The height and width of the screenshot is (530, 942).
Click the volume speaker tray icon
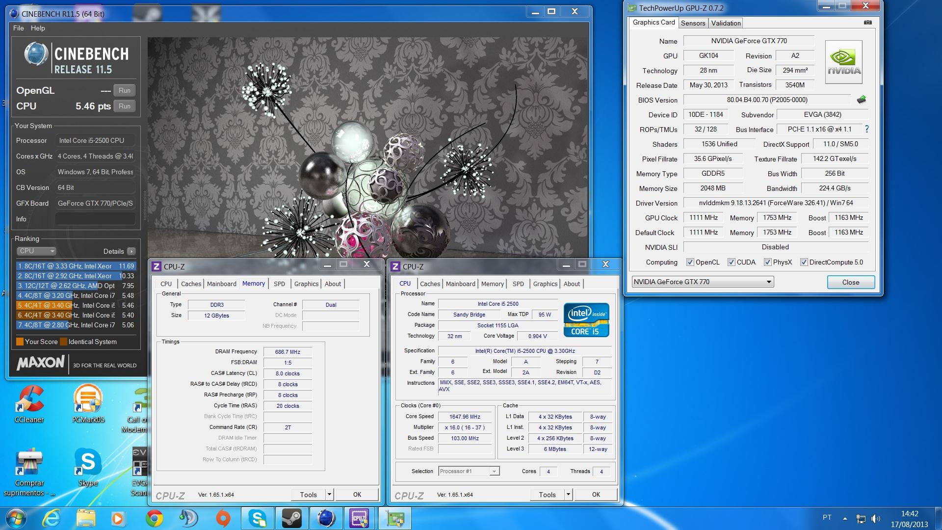click(876, 518)
